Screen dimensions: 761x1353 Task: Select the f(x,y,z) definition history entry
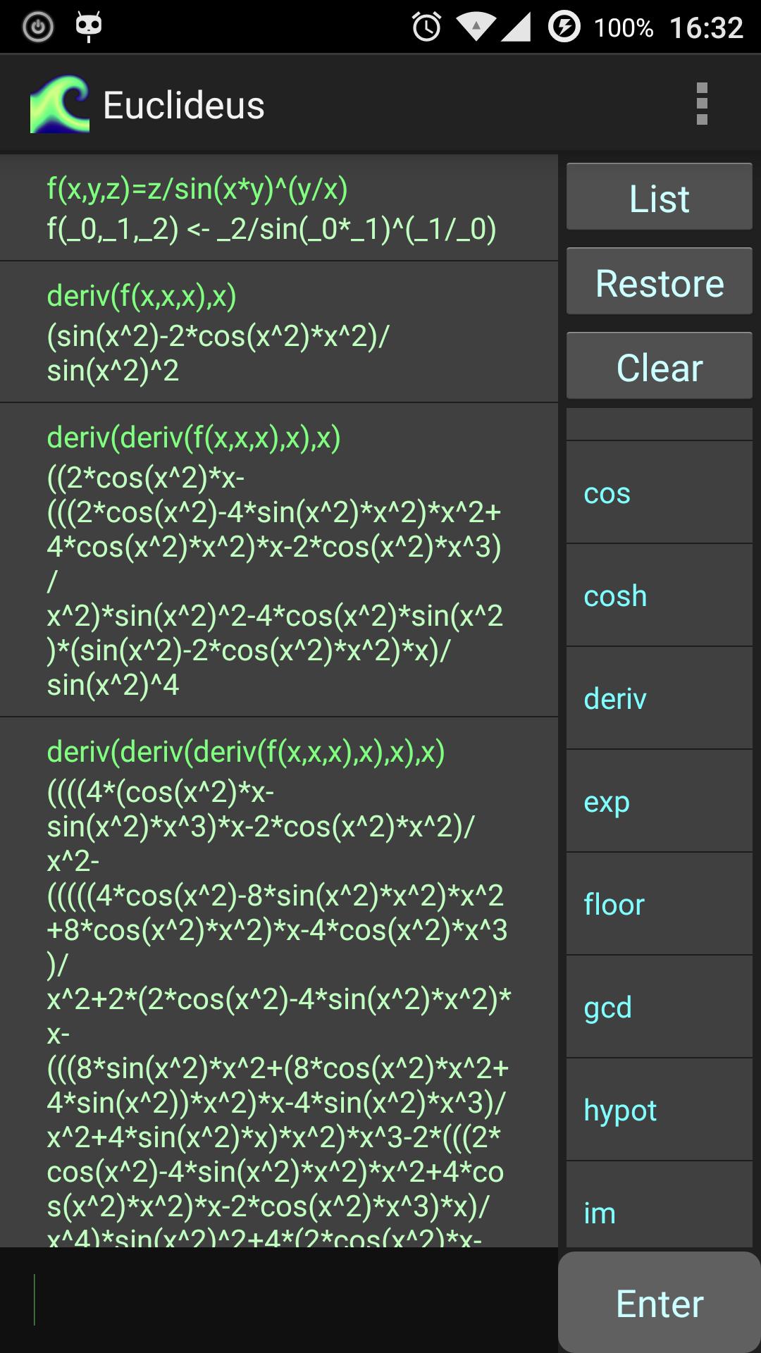[x=278, y=209]
